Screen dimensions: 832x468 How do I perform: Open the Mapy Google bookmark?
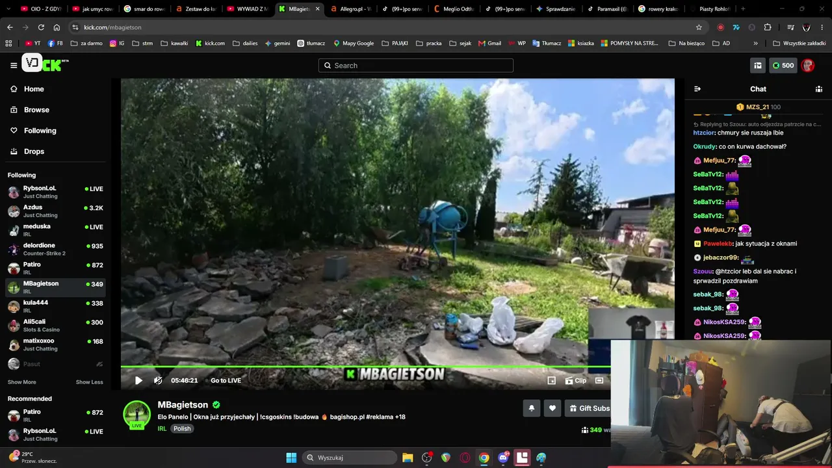[x=353, y=44]
